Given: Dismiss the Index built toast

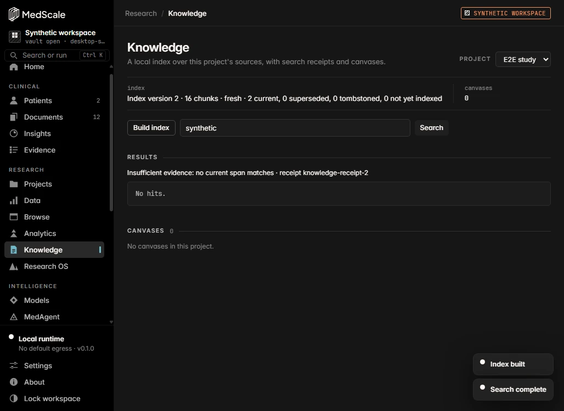Looking at the screenshot, I should pos(513,364).
